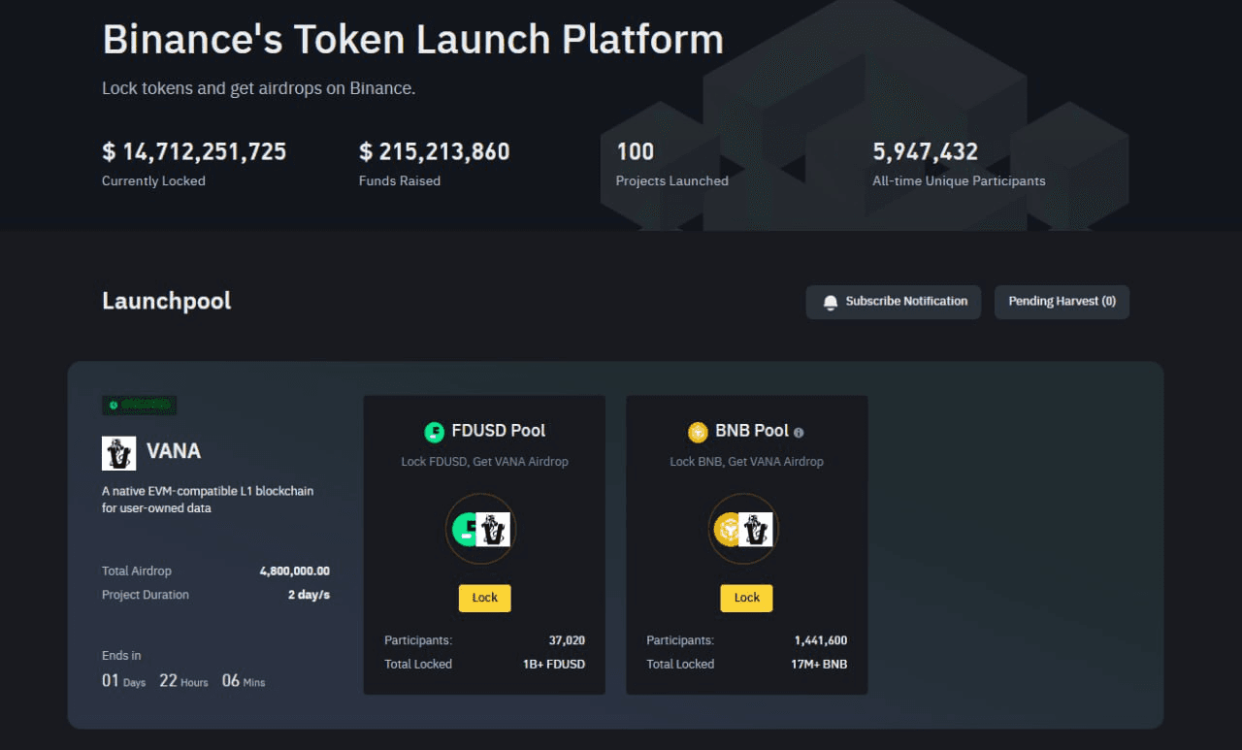
Task: Click the FDUSD participants count 37,020
Action: [567, 640]
